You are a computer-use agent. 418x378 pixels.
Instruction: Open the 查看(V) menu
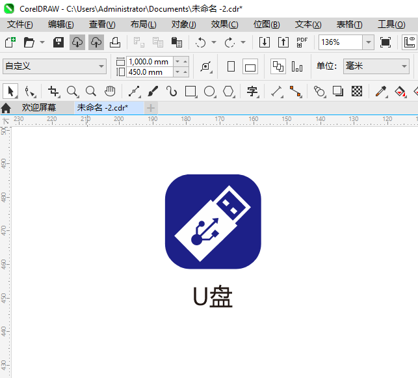click(102, 25)
